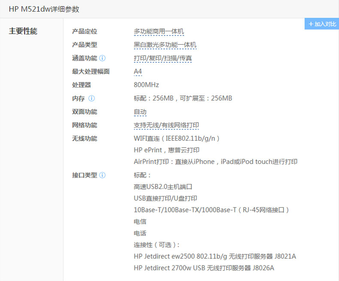Click the 自动 duplex function link
339x281 pixels.
point(140,112)
